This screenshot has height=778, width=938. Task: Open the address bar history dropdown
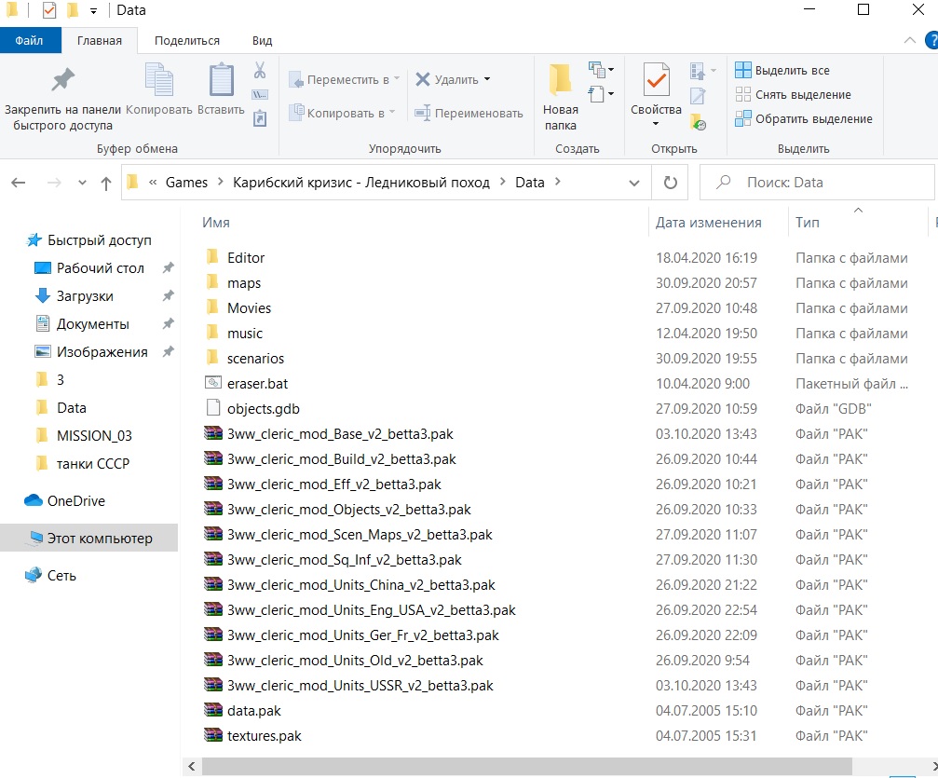(x=634, y=184)
